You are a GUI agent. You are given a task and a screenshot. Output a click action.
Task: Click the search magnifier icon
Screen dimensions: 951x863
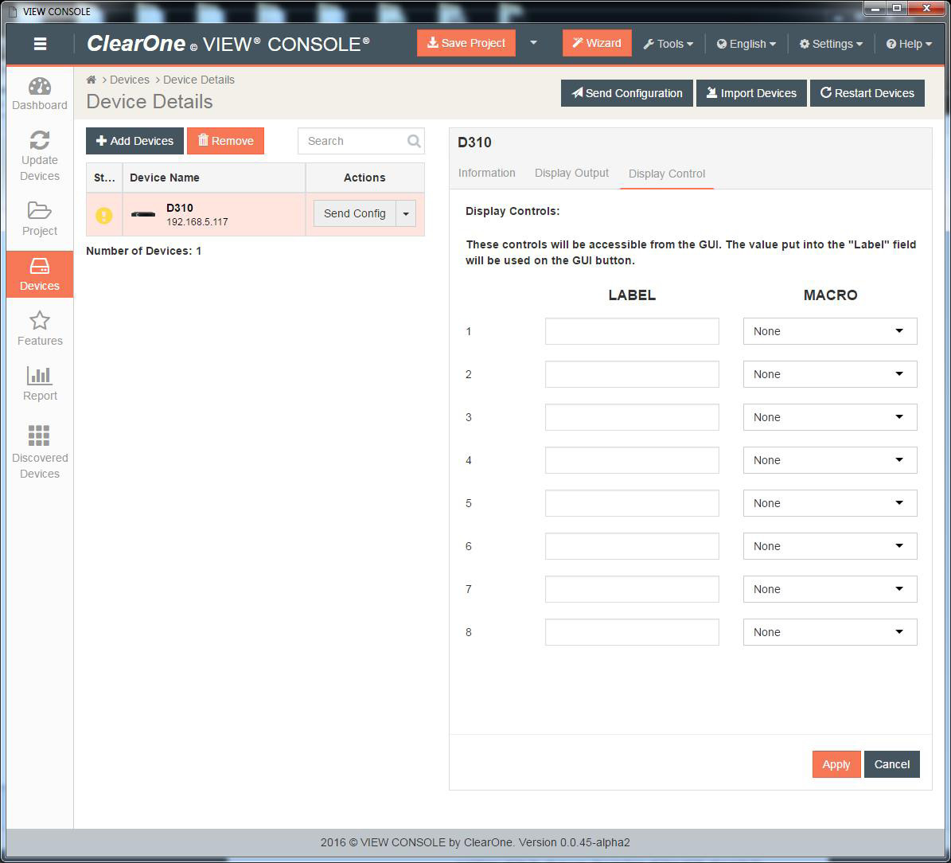point(414,141)
